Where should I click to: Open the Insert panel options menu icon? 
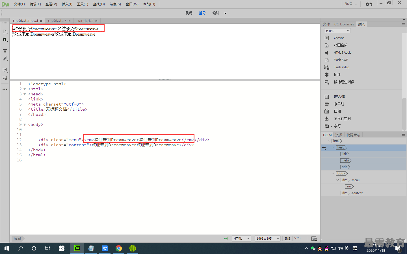(x=404, y=24)
